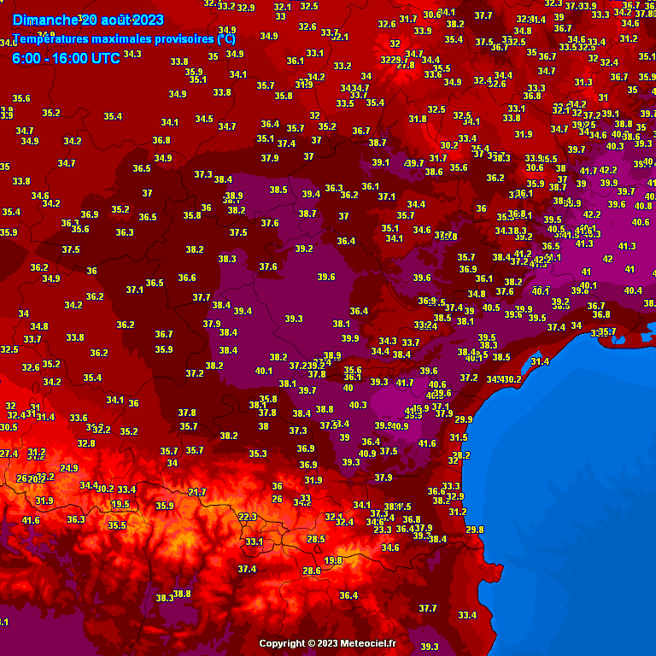Click the 21.7 station value
This screenshot has height=656, width=656.
(197, 492)
